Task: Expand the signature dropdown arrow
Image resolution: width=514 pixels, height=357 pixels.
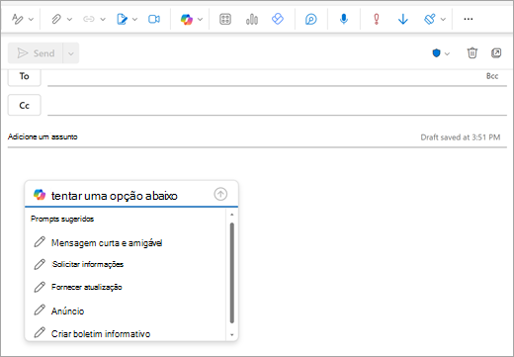Action: [134, 19]
